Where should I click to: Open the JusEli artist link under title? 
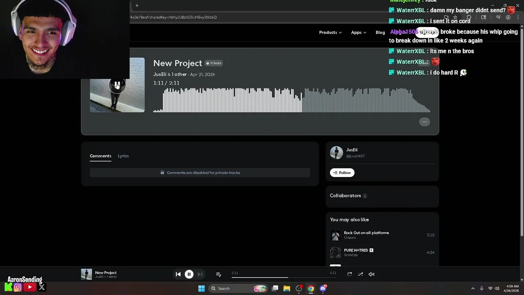[x=160, y=74]
